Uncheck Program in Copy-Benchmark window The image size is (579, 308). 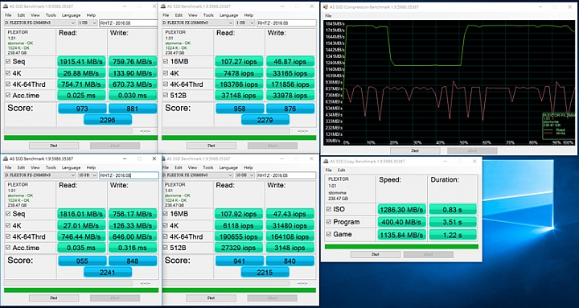[x=329, y=222]
